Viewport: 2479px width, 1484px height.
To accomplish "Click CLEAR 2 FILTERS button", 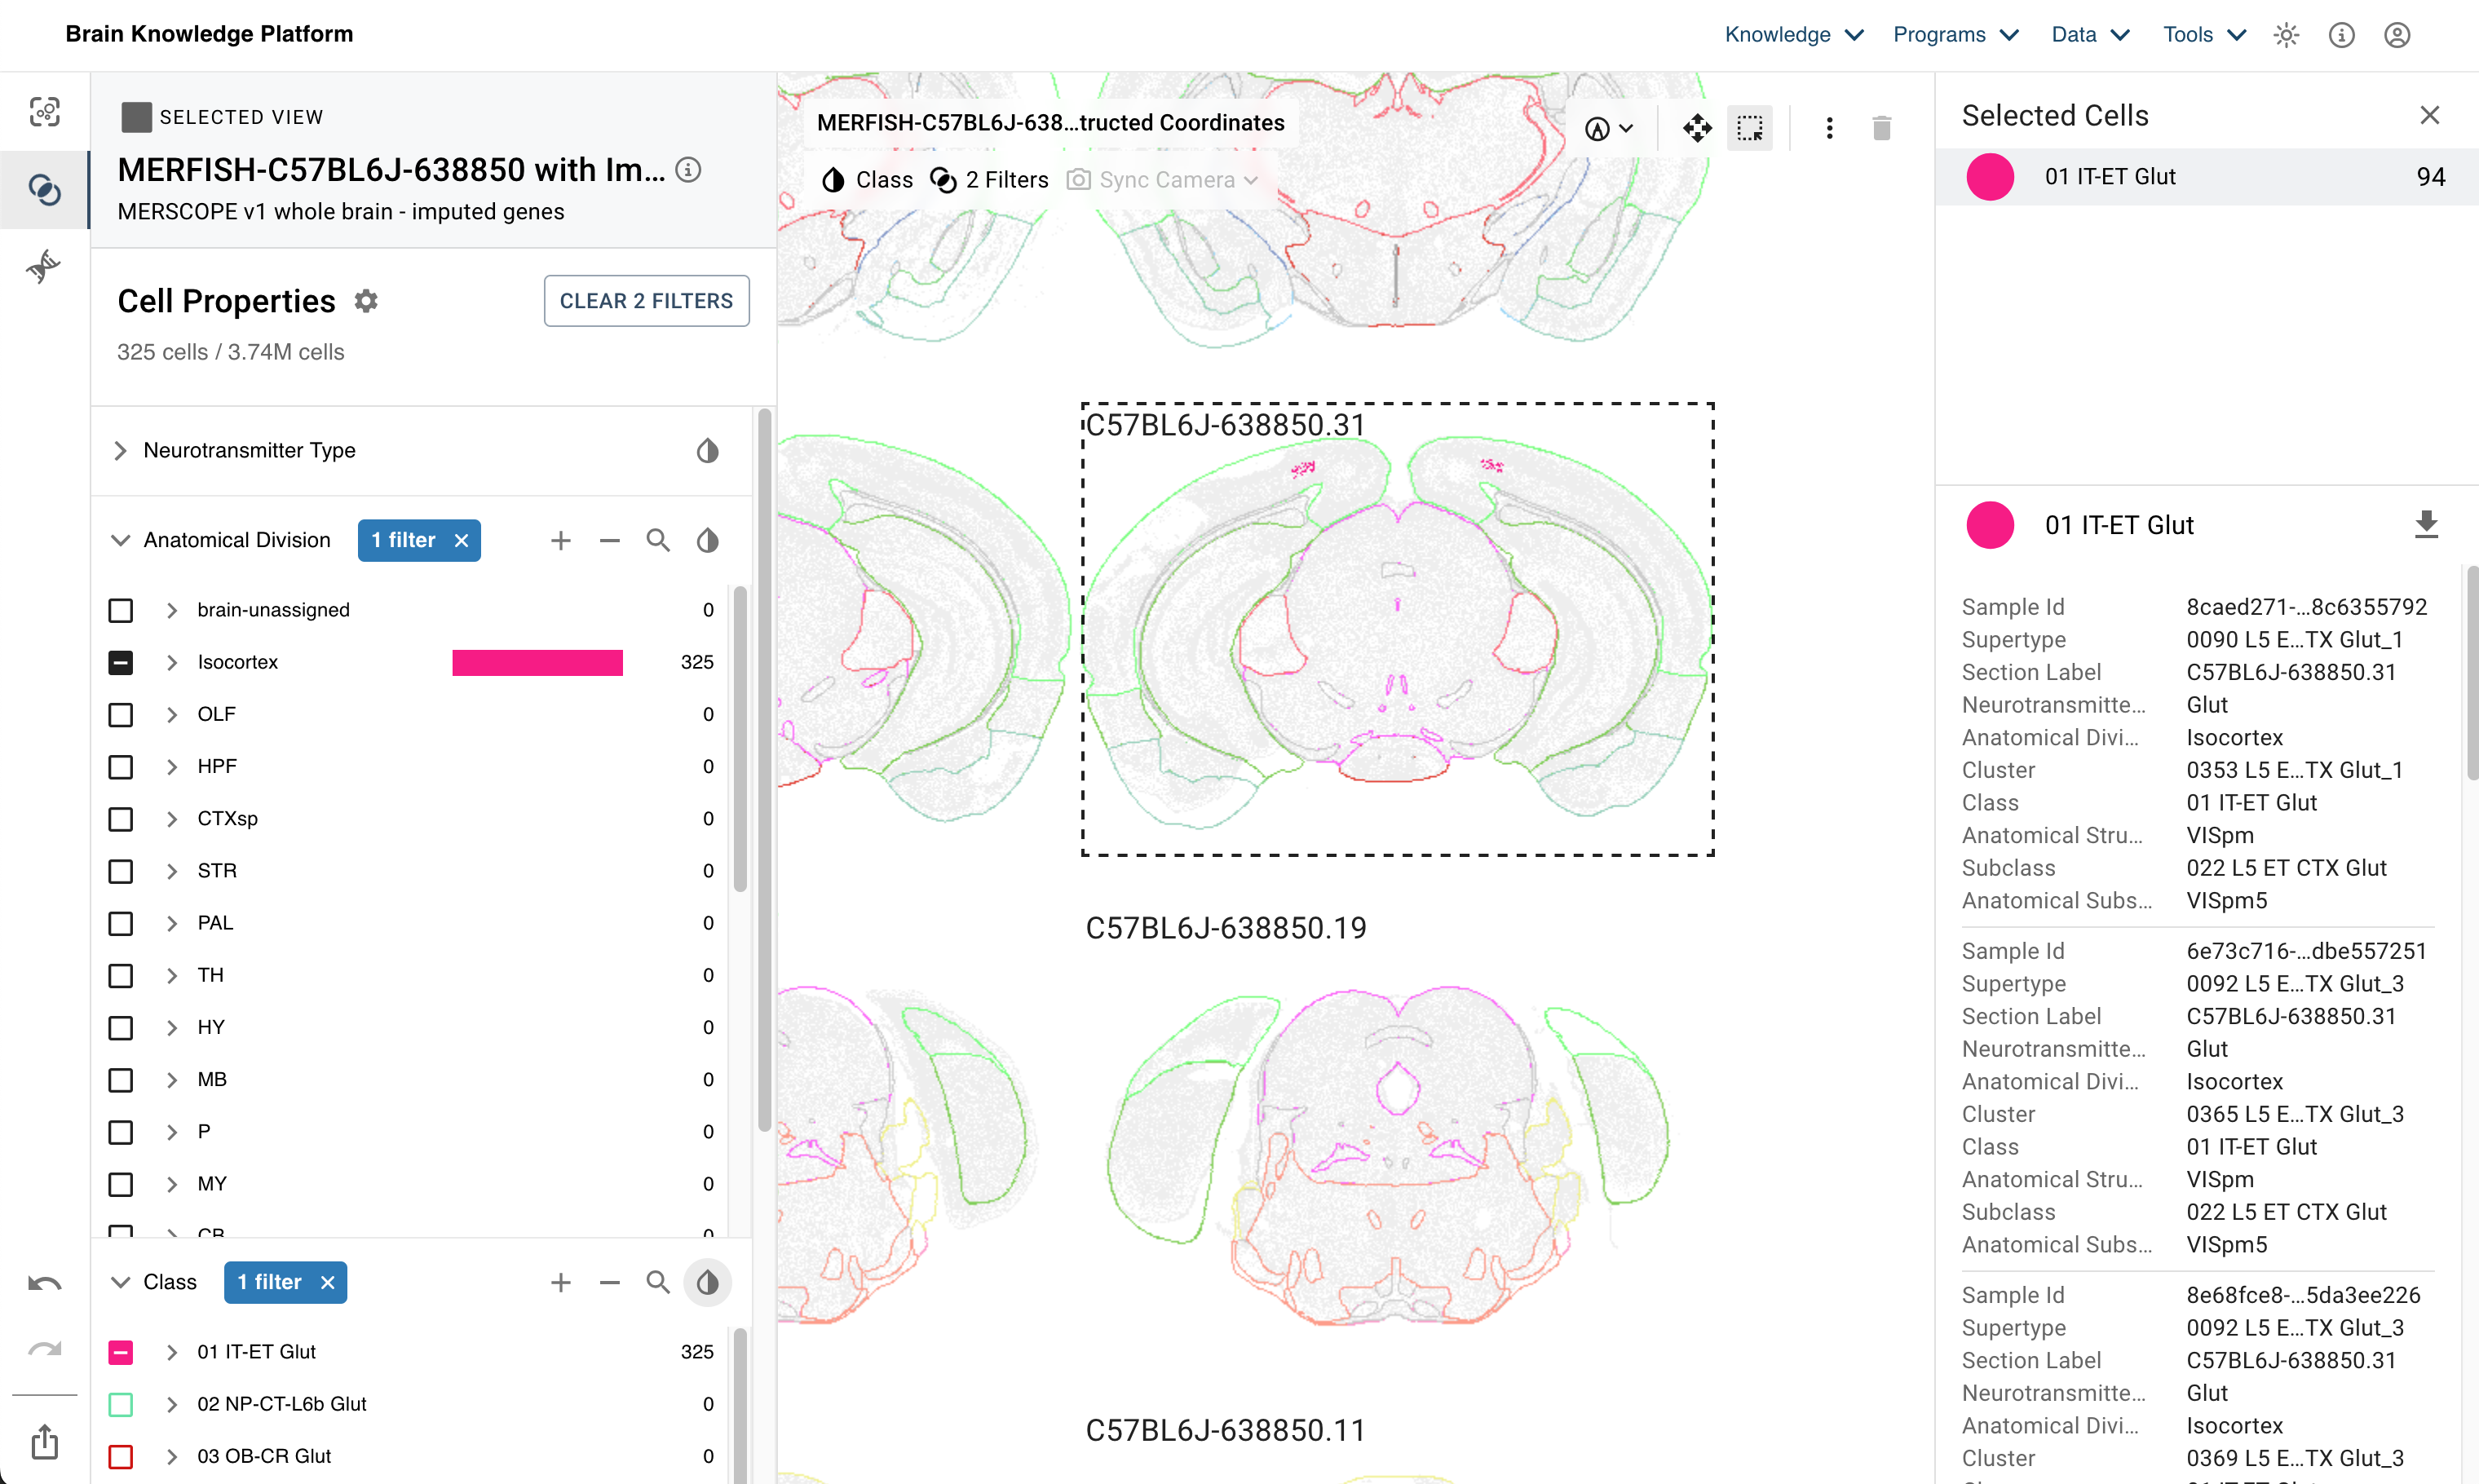I will [646, 301].
